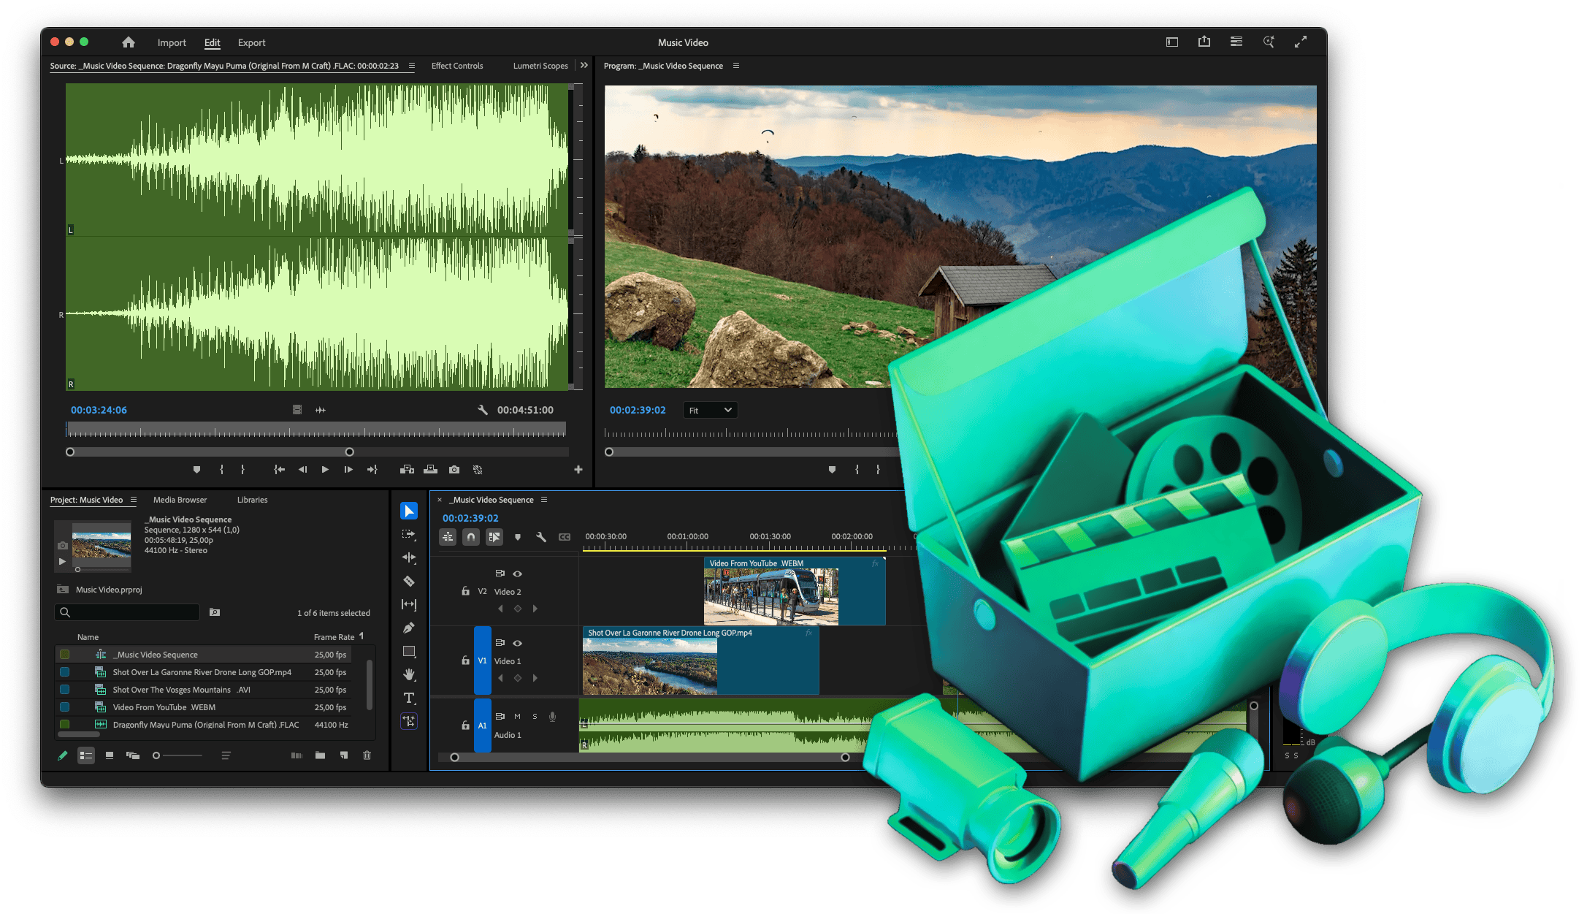Image resolution: width=1587 pixels, height=914 pixels.
Task: Adjust the project panel thumbnail zoom slider
Action: tap(156, 755)
